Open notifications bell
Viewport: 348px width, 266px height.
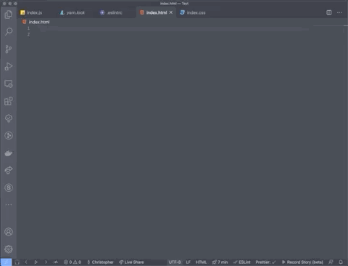341,262
